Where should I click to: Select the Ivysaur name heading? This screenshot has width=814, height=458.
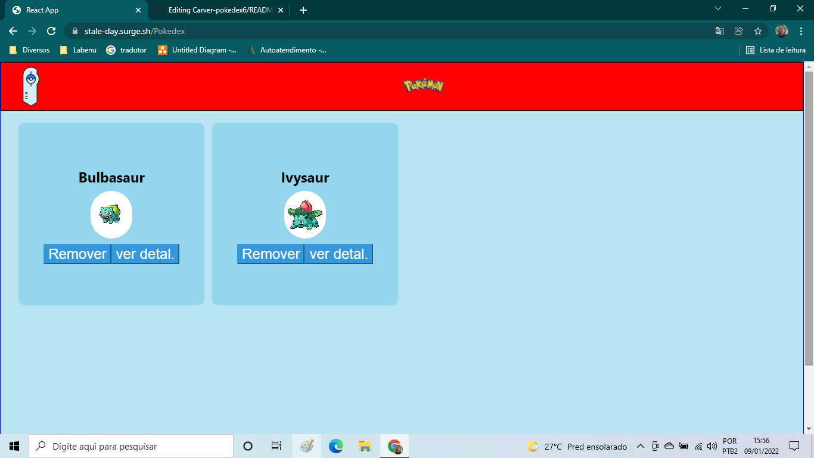coord(305,178)
